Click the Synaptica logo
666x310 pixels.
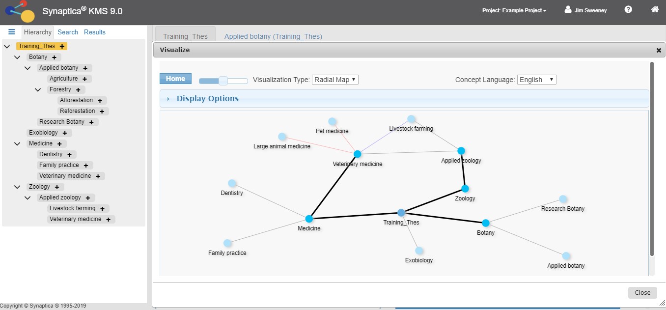pos(20,10)
